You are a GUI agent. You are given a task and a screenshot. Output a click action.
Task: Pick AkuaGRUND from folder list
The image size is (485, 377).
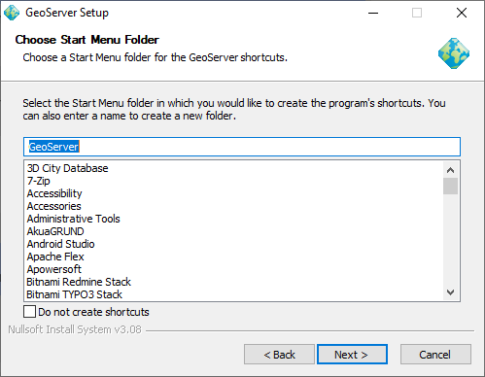click(x=55, y=231)
